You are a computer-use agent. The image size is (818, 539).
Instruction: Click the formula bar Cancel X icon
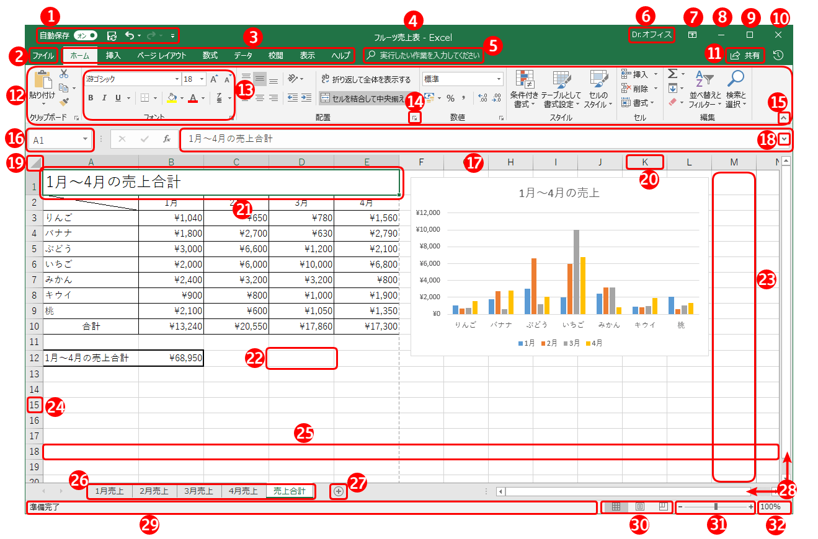coord(122,139)
